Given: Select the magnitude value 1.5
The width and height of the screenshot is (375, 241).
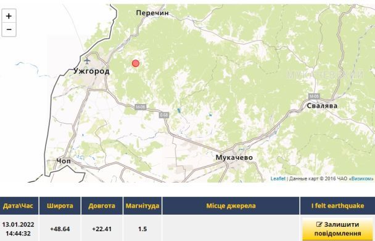Looking at the screenshot, I should (x=142, y=229).
